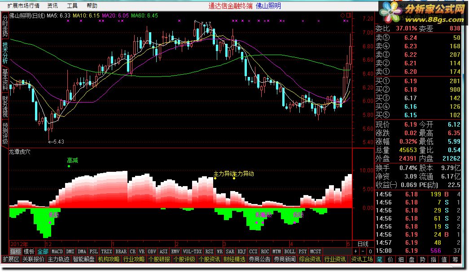The width and height of the screenshot is (469, 272).
Task: Select the 指标 tab
Action: coord(16,251)
